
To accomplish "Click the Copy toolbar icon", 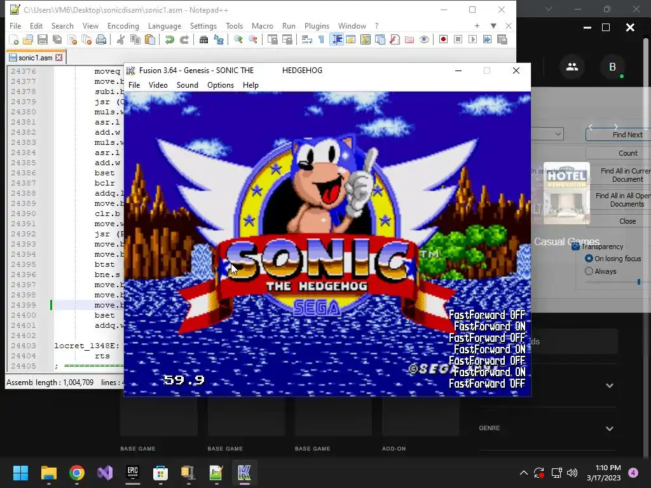I will coord(135,39).
